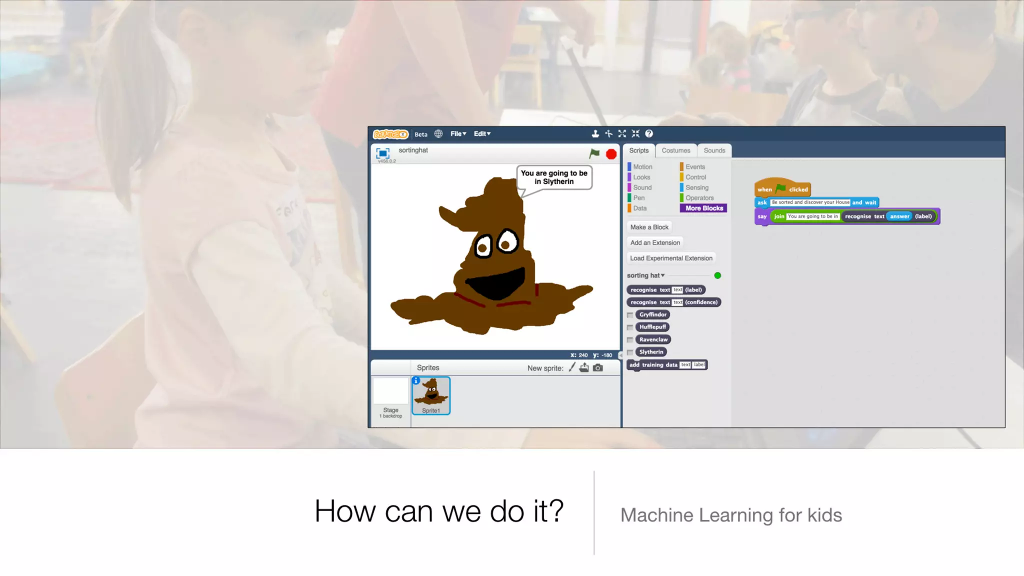
Task: Collapse the stage using the small side arrow
Action: 620,355
